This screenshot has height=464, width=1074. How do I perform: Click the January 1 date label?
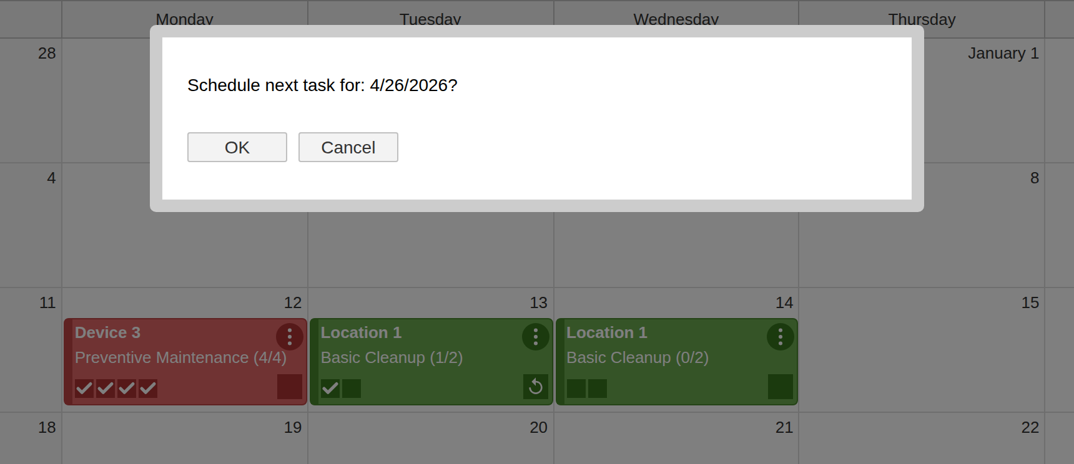1003,54
